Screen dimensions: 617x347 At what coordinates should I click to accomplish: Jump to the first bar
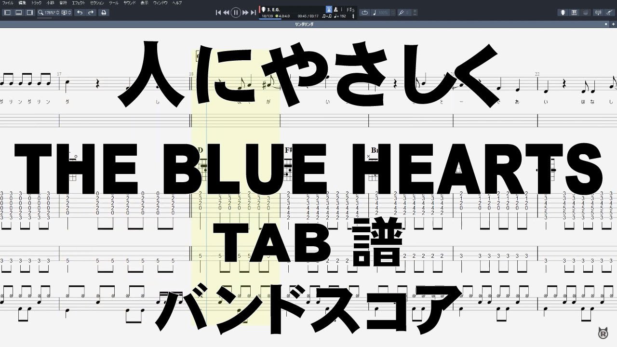[218, 13]
